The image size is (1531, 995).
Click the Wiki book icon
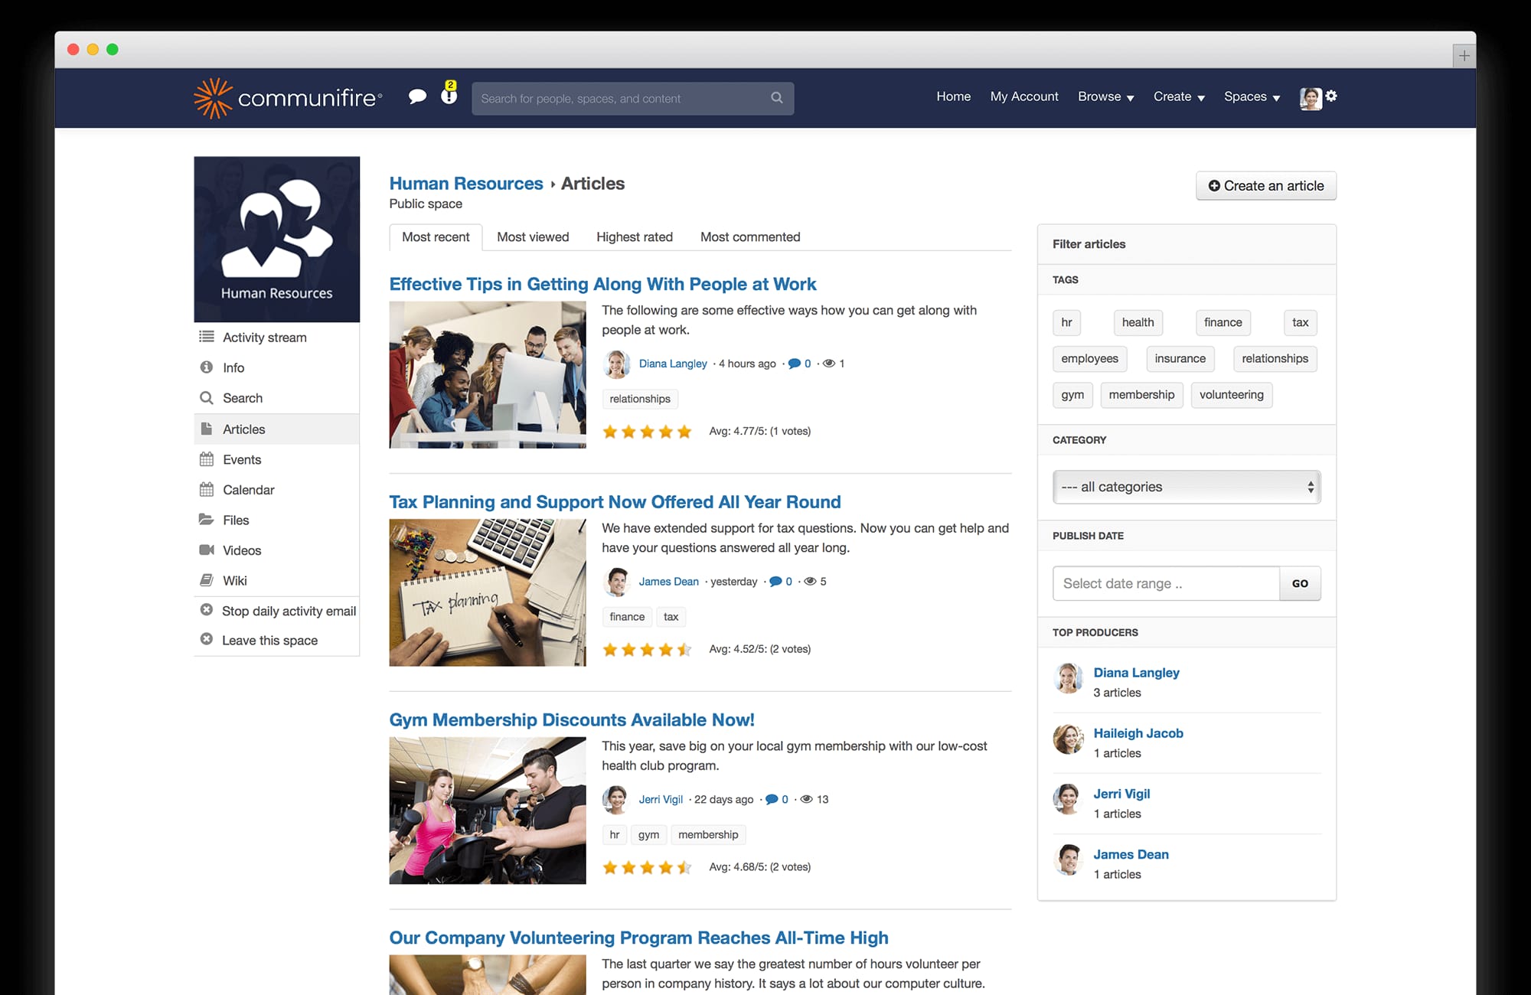[206, 580]
